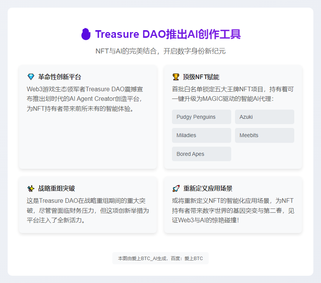321x283 pixels.
Task: Click the paragraph starting 这是Treasure DAO在战略重组
Action: pos(88,210)
